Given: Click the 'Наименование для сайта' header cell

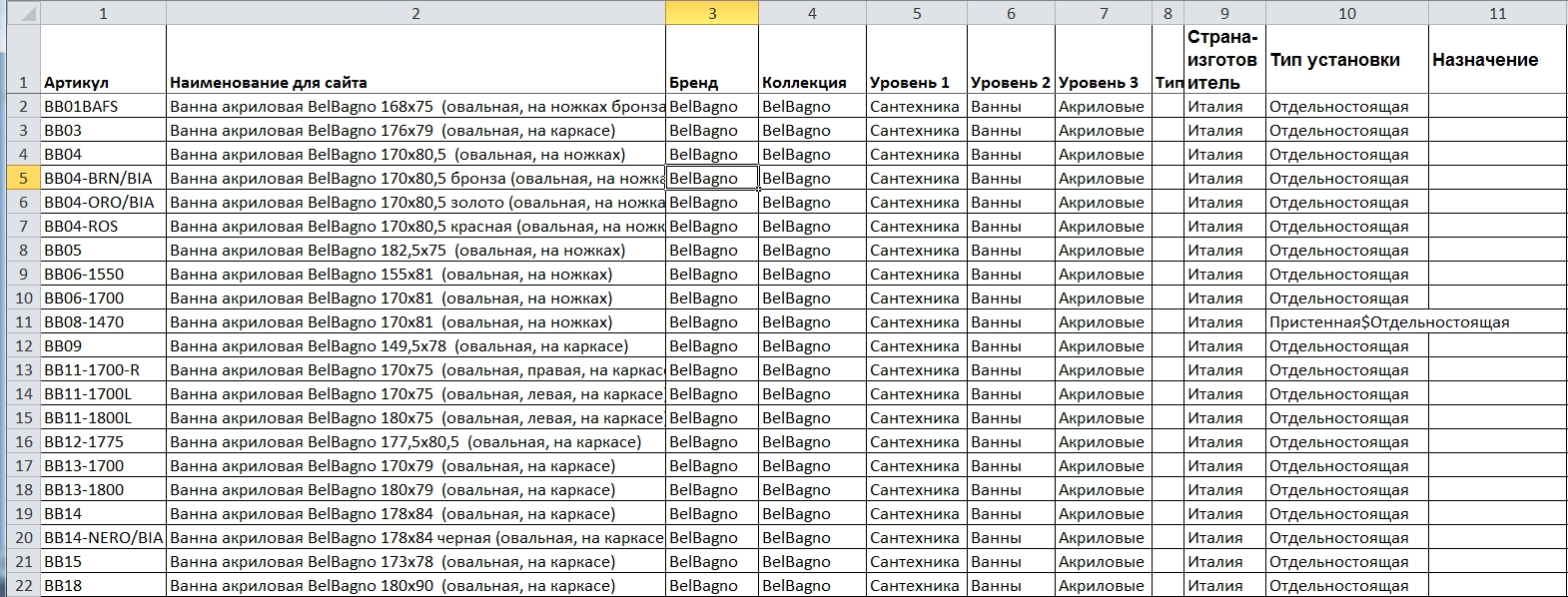Looking at the screenshot, I should (x=415, y=59).
